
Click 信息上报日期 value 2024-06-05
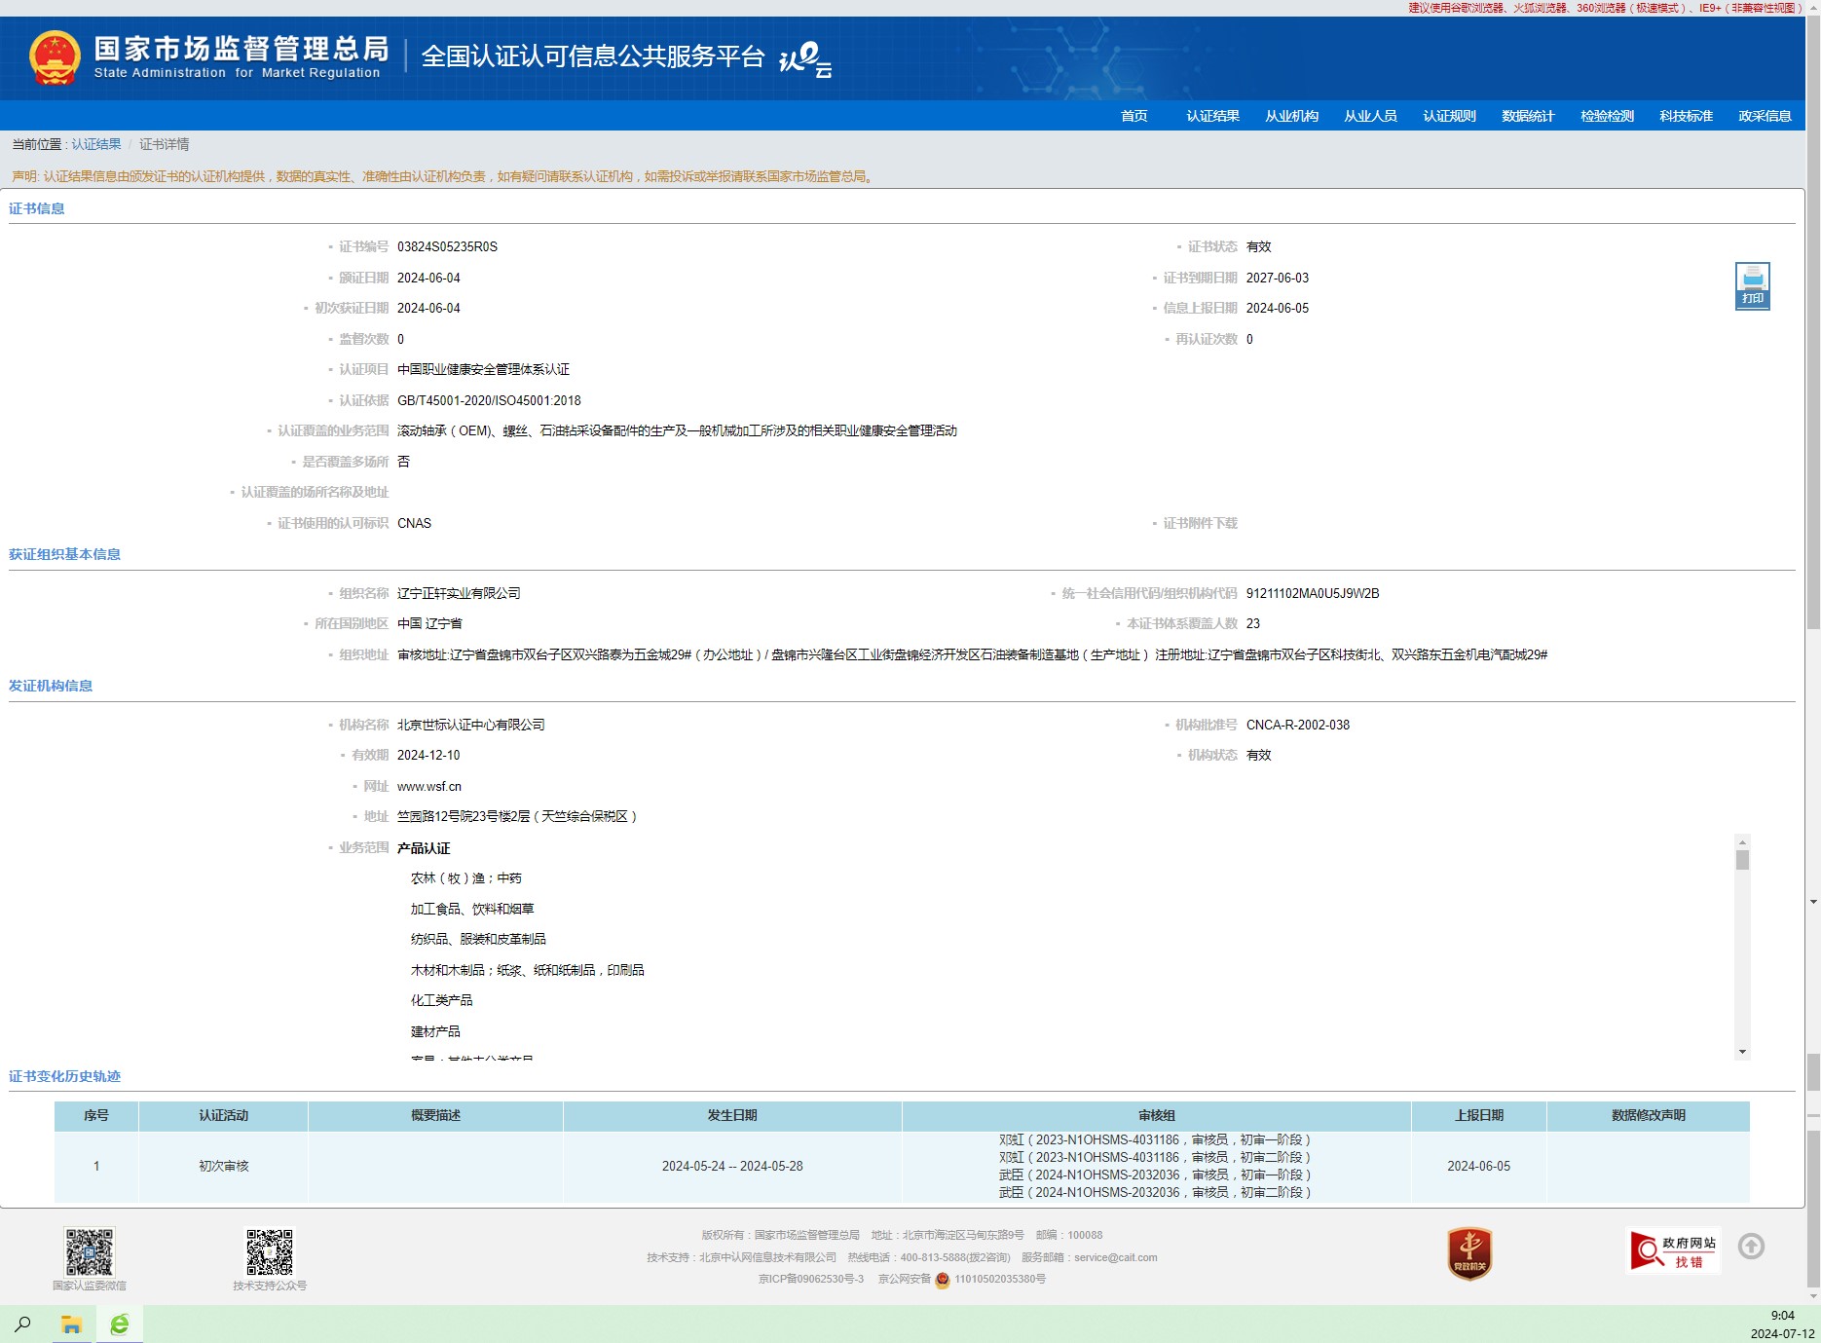click(1278, 309)
